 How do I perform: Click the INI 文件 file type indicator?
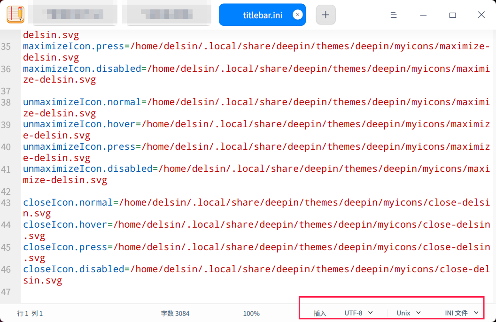(x=457, y=313)
